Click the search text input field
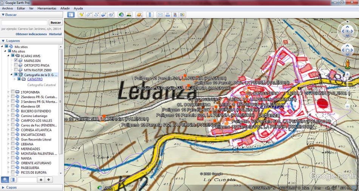Image resolution: width=359 pixels, height=191 pixels. coord(24,22)
